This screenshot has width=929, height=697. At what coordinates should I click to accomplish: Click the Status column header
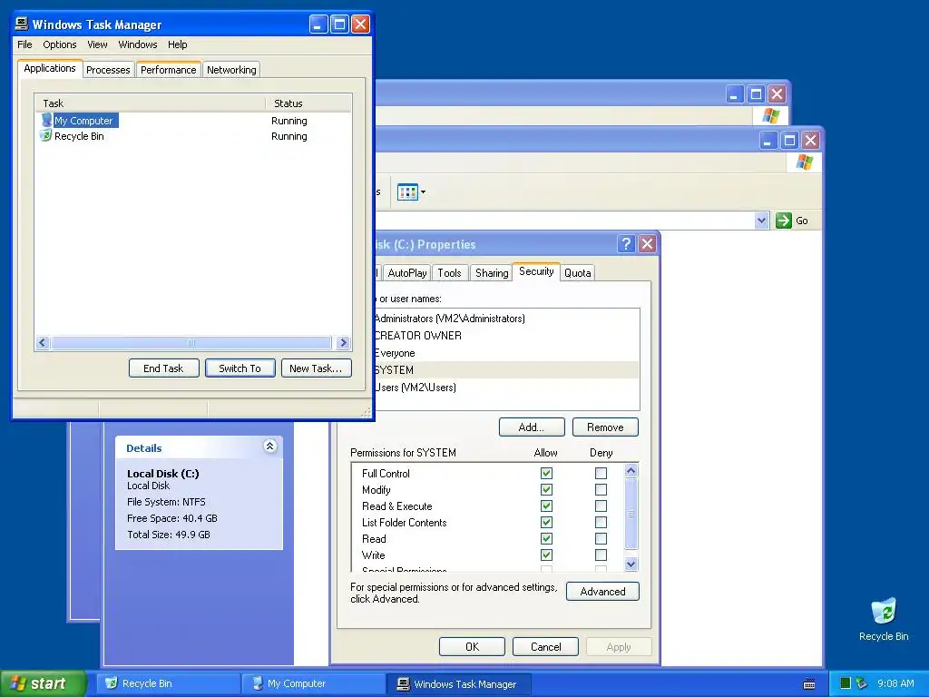point(308,103)
